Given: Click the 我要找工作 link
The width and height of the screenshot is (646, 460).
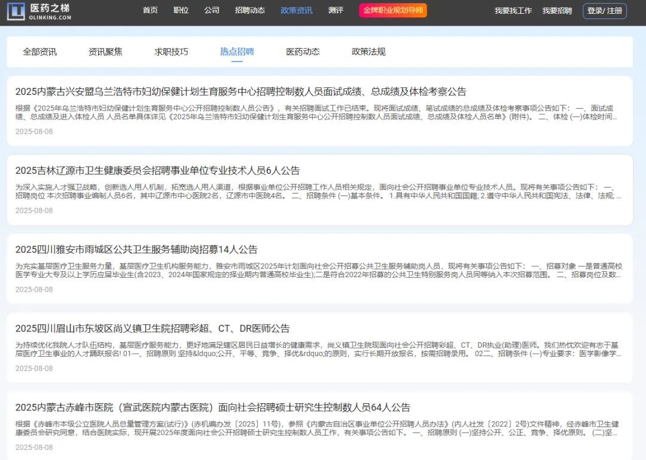Looking at the screenshot, I should [513, 11].
